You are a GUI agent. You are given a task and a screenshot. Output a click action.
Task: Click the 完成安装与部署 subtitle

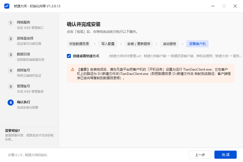click(28, 108)
